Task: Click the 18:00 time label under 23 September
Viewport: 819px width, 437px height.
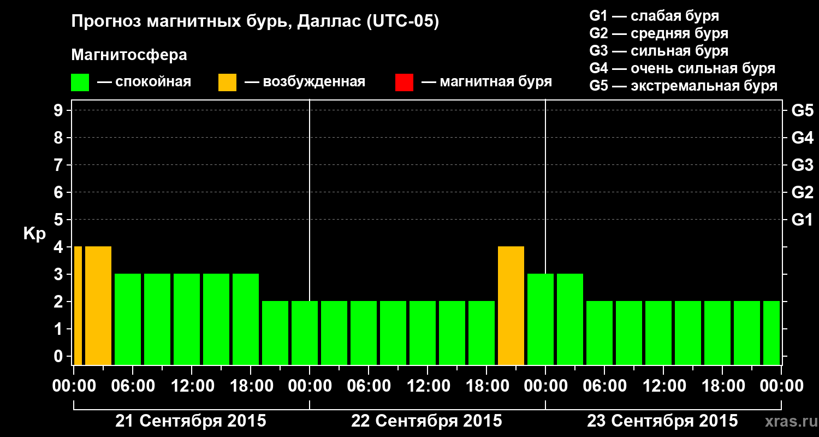Action: (x=723, y=386)
